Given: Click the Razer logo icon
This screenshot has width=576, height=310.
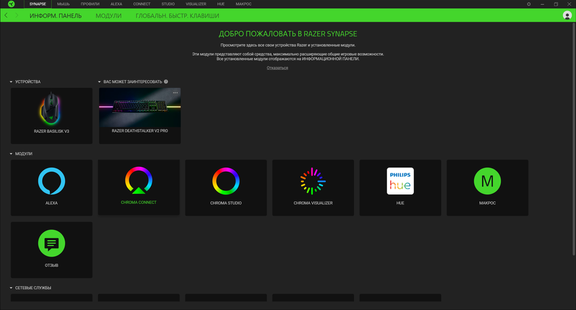Looking at the screenshot, I should [11, 4].
